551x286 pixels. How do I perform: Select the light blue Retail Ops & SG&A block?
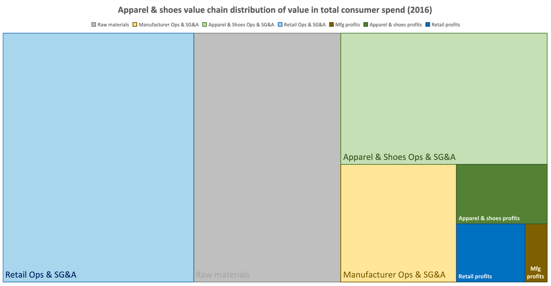tap(99, 158)
